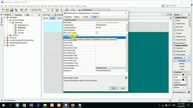
Task: Click help icon beside jDesktopPane1 label
Action: tap(189, 92)
